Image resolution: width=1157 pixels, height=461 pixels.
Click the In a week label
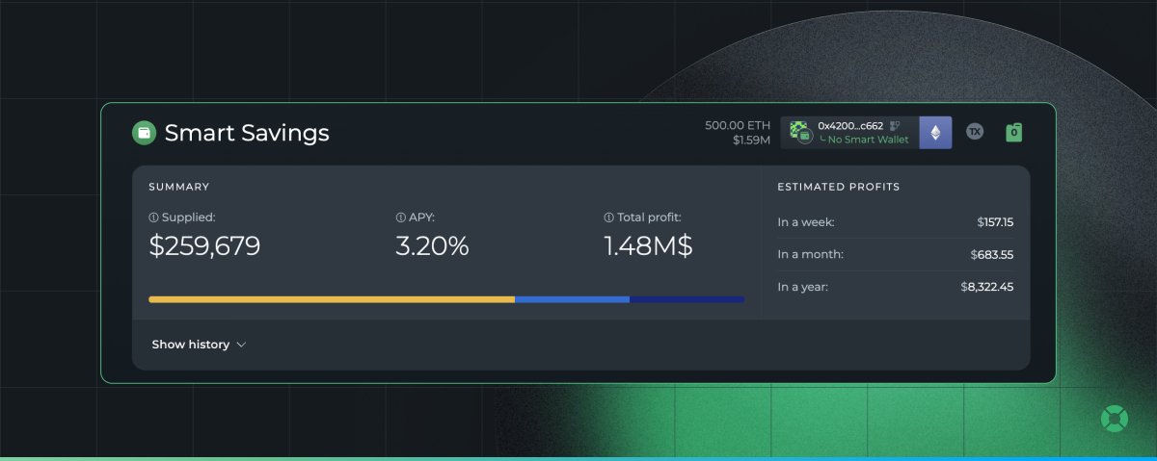(x=806, y=222)
